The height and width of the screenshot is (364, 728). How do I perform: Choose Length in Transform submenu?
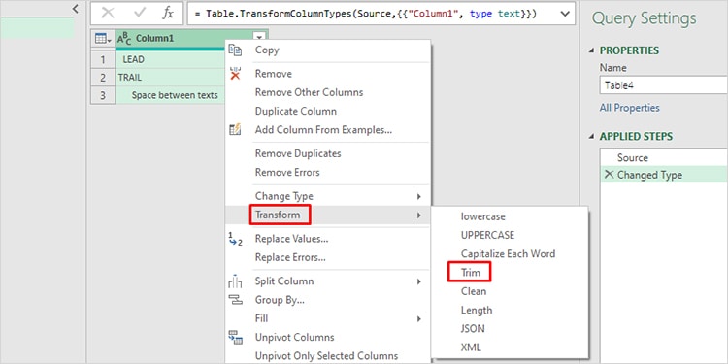tap(477, 311)
